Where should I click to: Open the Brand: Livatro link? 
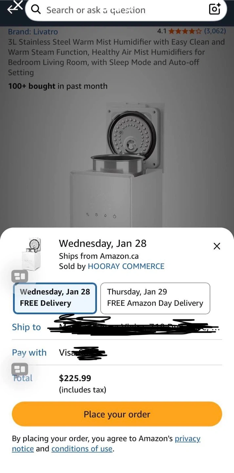pyautogui.click(x=33, y=32)
